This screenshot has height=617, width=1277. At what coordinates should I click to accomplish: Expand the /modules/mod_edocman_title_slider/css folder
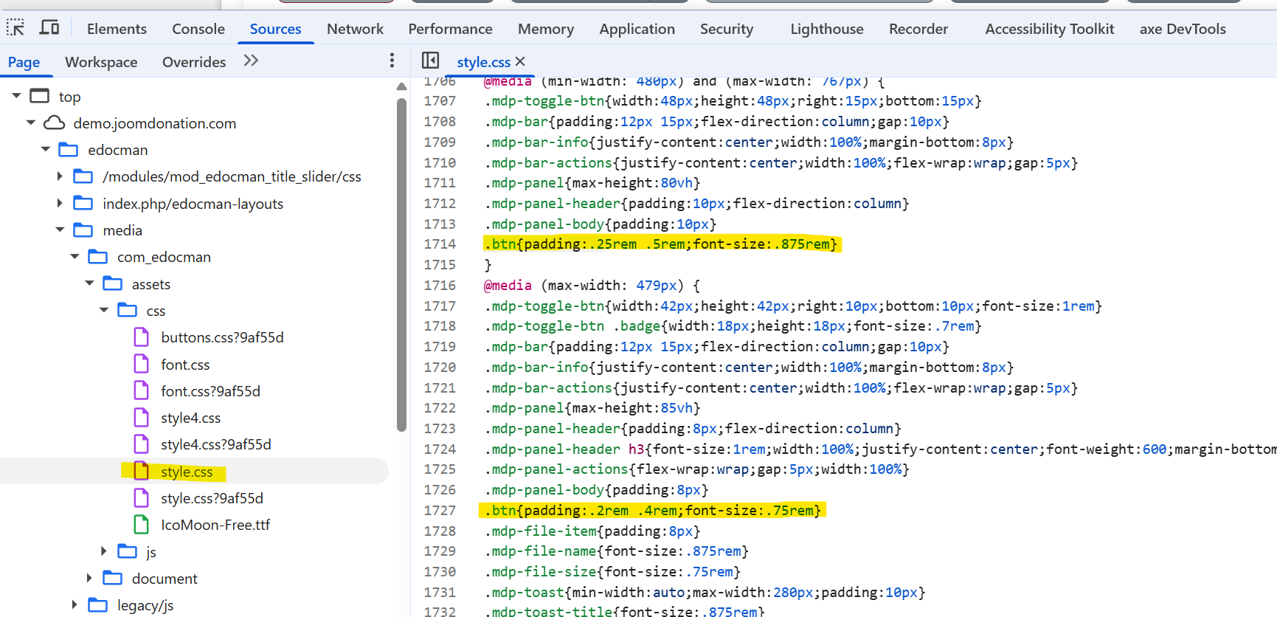[60, 176]
